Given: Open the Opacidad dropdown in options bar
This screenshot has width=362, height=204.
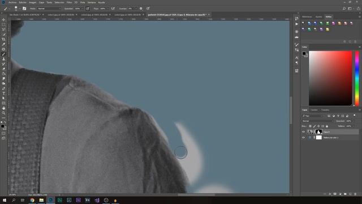Looking at the screenshot, I should pos(82,8).
